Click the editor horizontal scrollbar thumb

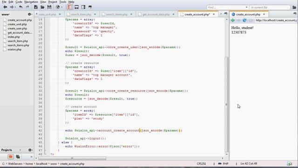tap(72, 158)
